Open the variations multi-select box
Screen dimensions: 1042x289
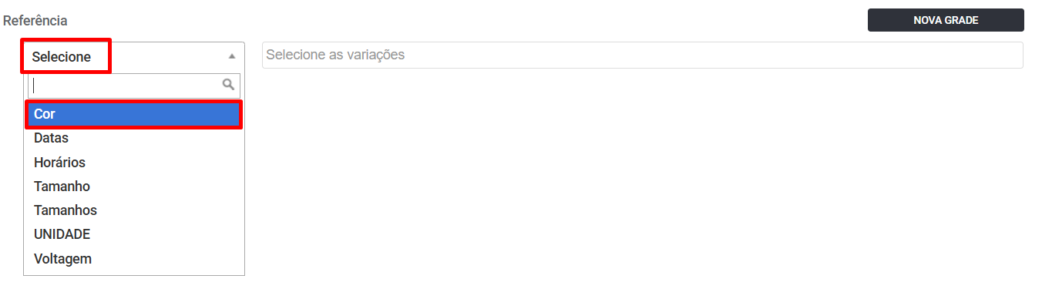[643, 55]
